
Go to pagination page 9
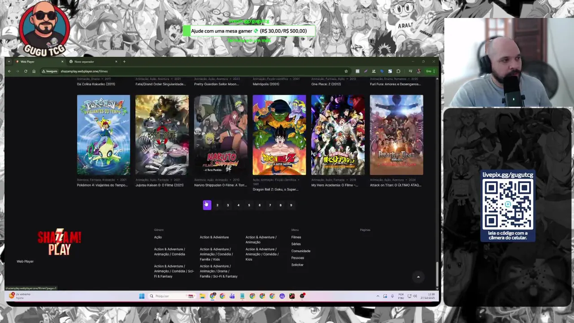coord(291,205)
